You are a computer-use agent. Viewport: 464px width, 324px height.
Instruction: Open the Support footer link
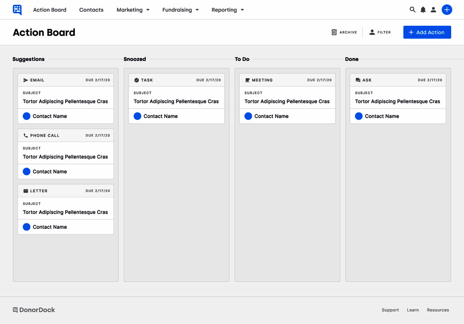click(x=390, y=310)
